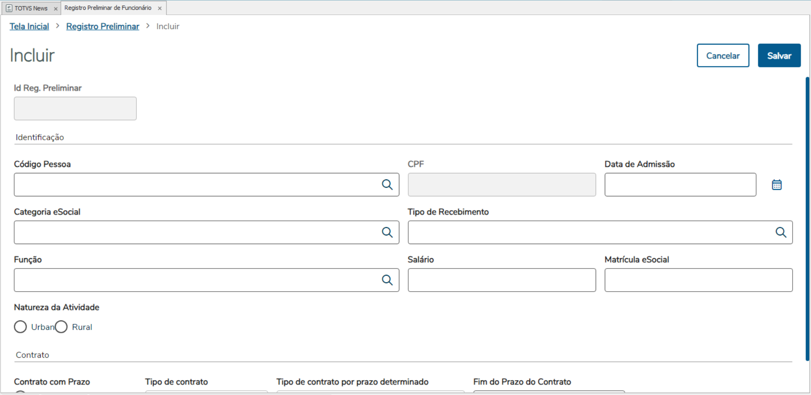811x395 pixels.
Task: Switch to the TOTVS News tab
Action: pos(31,8)
